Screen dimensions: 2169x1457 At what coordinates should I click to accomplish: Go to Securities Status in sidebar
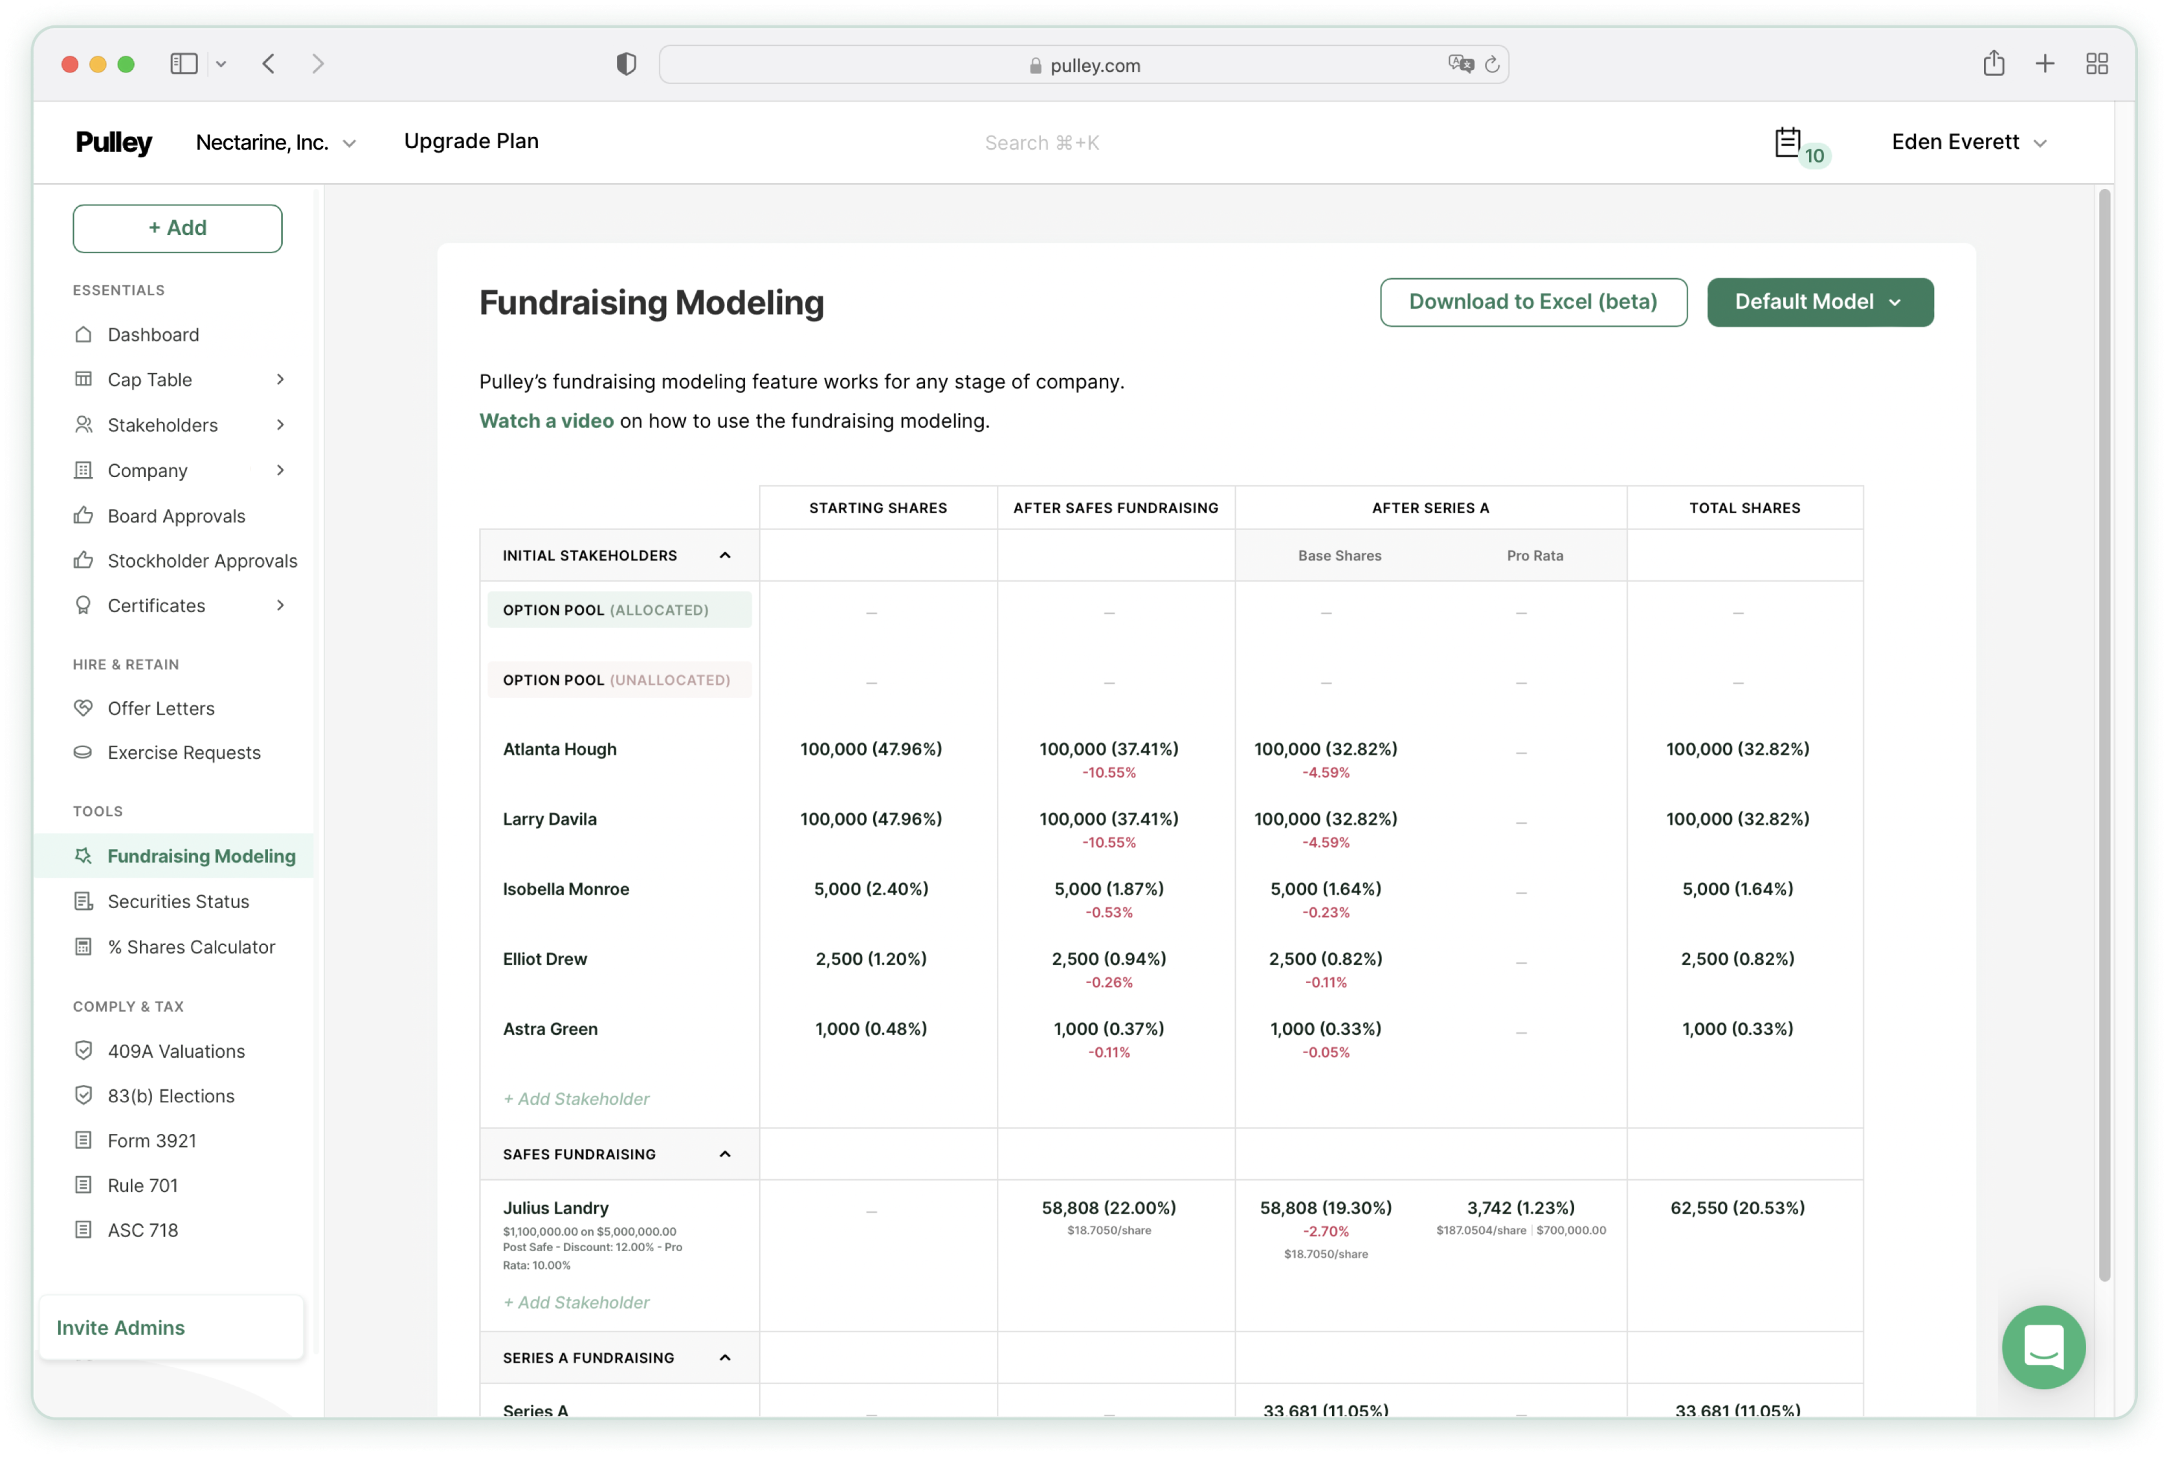(x=179, y=902)
